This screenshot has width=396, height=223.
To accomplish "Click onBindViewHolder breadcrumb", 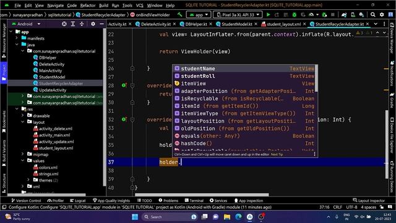I will tap(150, 15).
